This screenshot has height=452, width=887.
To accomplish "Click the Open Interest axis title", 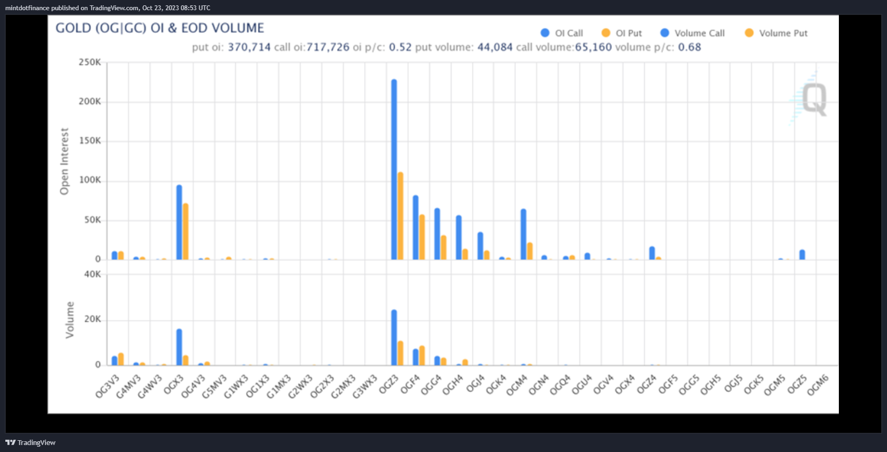I will coord(65,161).
